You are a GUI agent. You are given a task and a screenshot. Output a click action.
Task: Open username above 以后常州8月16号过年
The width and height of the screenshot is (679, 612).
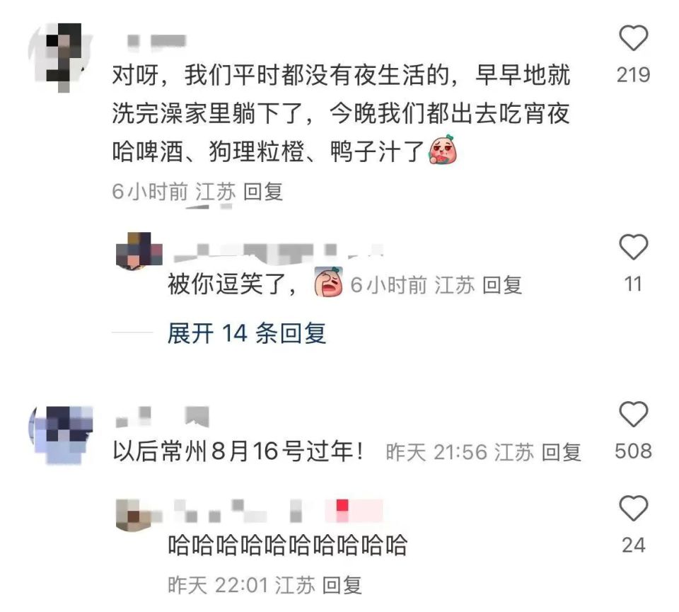coord(163,417)
